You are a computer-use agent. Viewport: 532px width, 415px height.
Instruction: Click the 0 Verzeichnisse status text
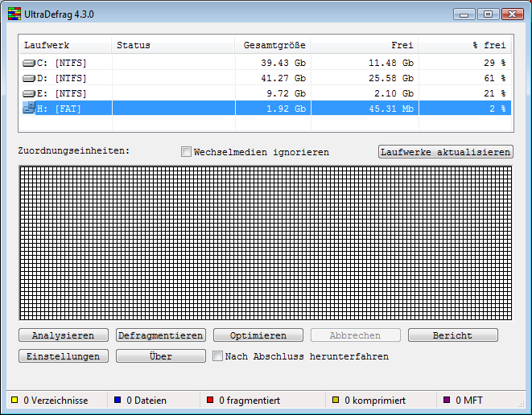pyautogui.click(x=56, y=401)
